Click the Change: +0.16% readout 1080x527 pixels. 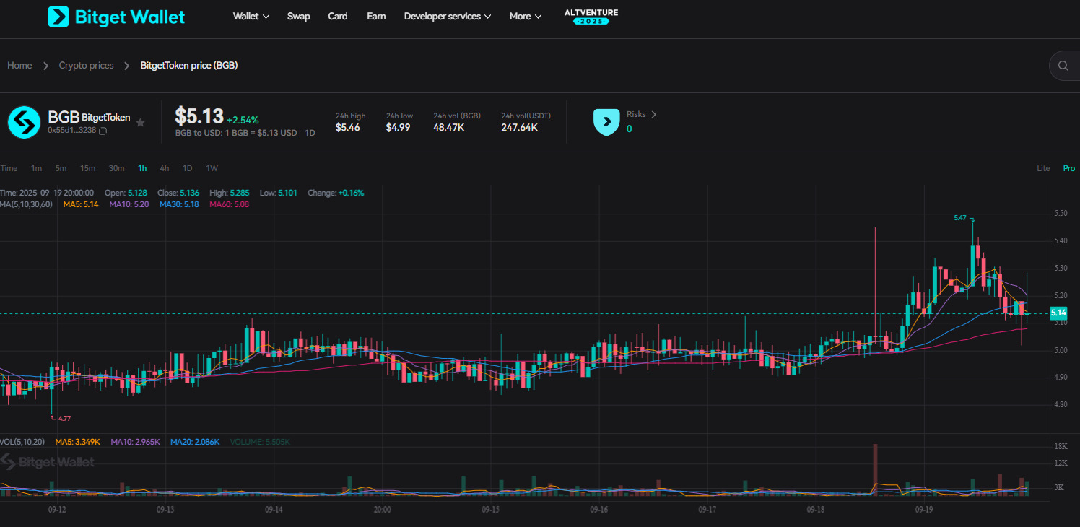(336, 193)
